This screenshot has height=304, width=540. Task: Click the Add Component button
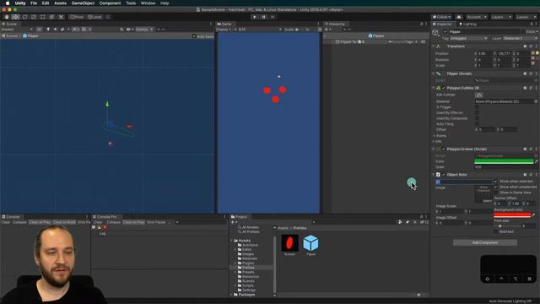pos(485,242)
